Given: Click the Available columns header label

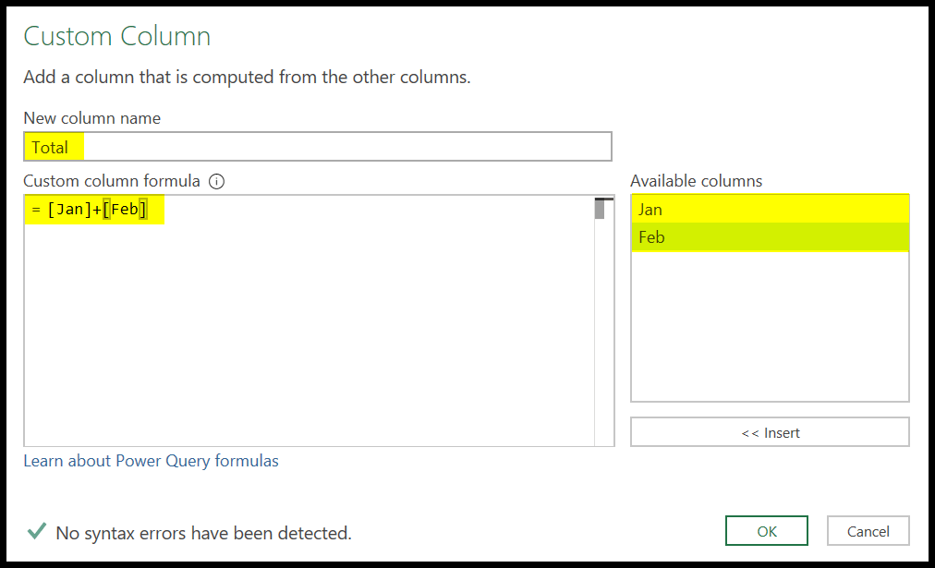Looking at the screenshot, I should [x=696, y=181].
